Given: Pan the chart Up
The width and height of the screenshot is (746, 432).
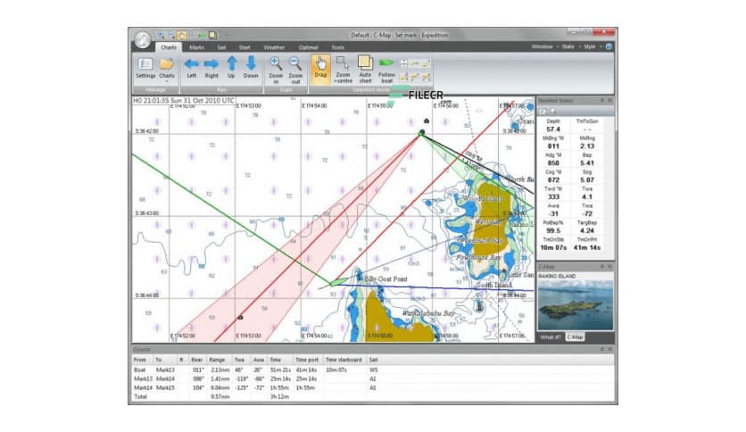Looking at the screenshot, I should (x=231, y=68).
